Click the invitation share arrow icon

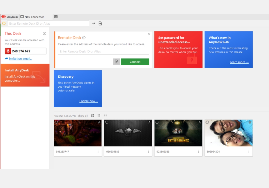[6, 58]
